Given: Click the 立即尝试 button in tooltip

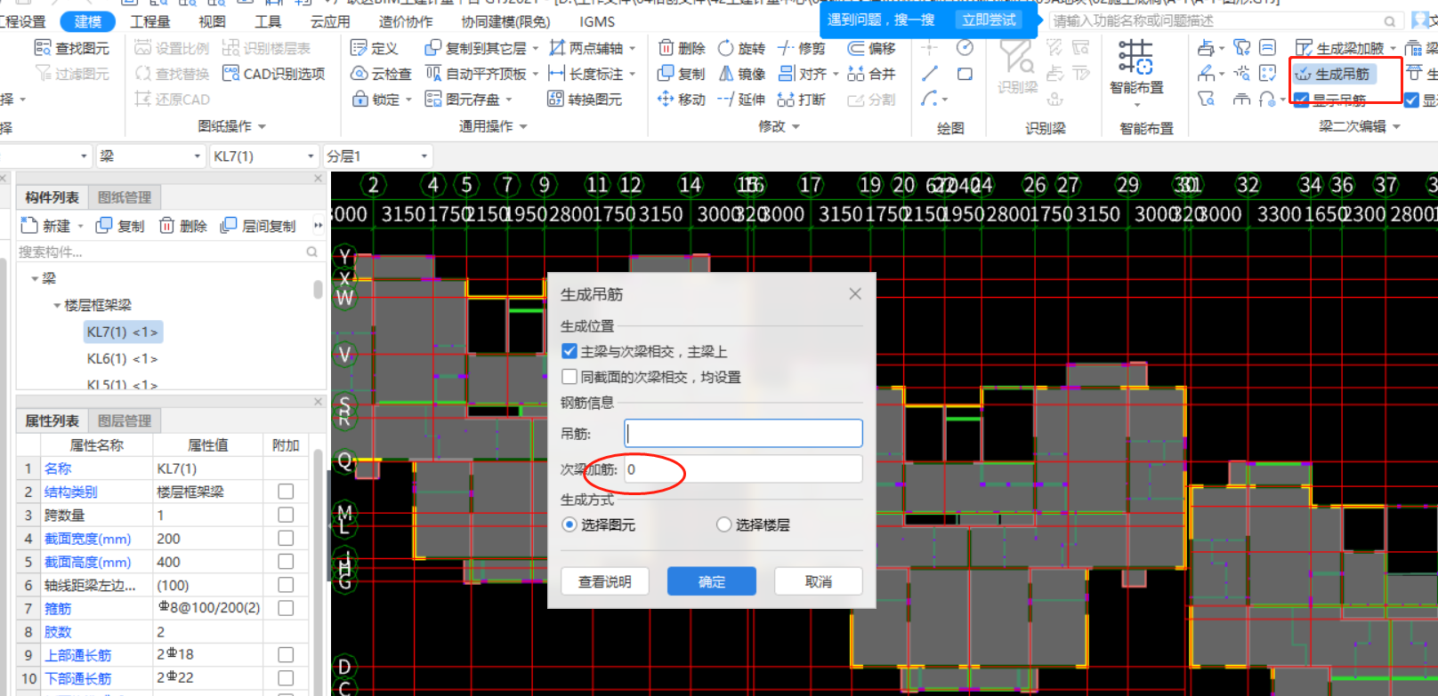Looking at the screenshot, I should point(989,20).
